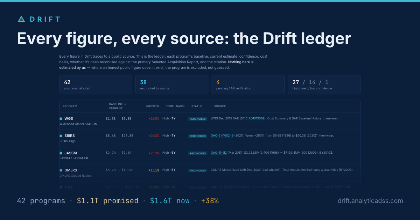Click the GMLRS Guided Rocket subtitle
Image resolution: width=420 pixels, height=220 pixels.
coord(76,175)
